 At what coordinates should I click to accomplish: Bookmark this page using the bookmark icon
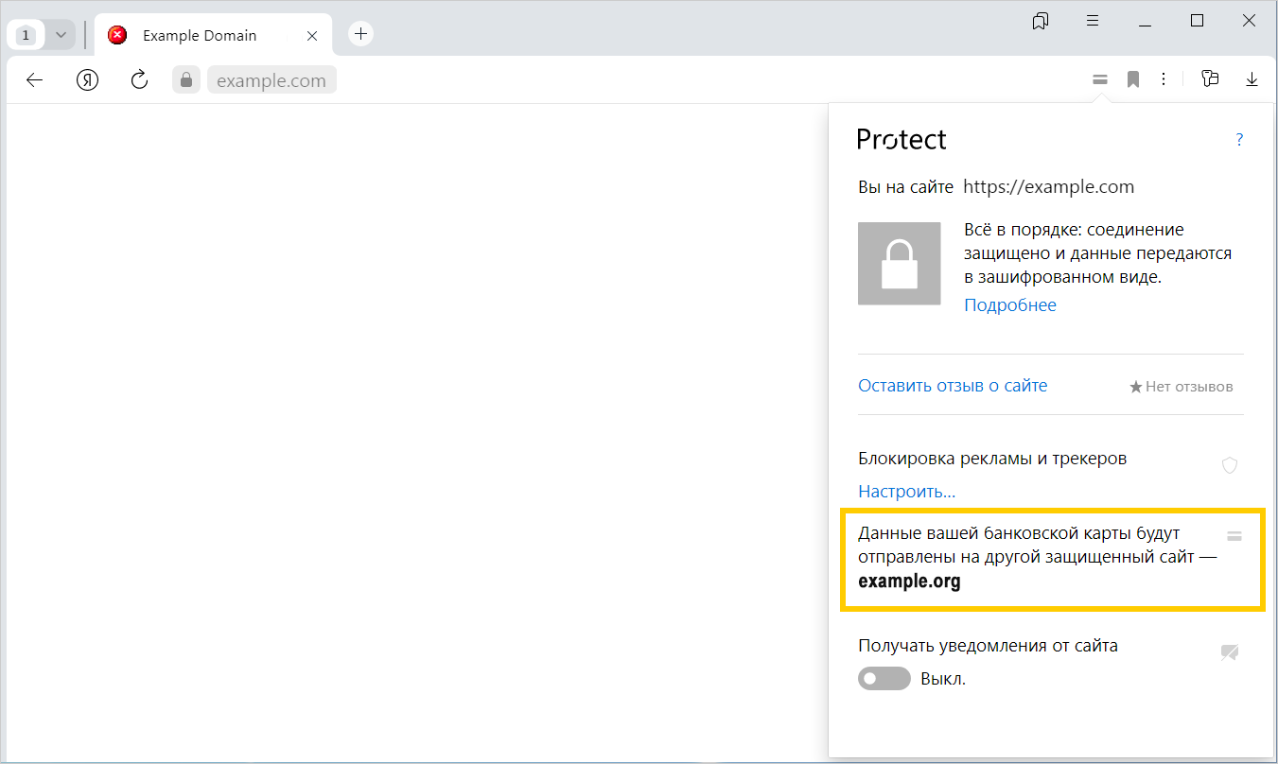click(x=1132, y=80)
